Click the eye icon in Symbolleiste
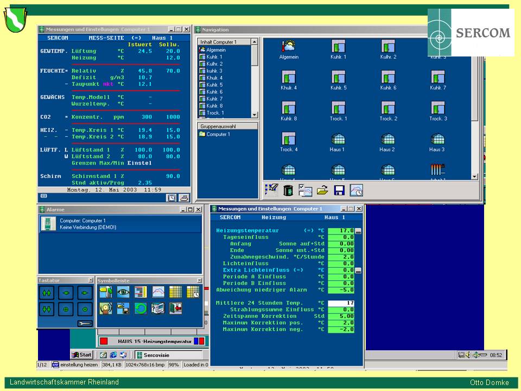 pyautogui.click(x=123, y=292)
